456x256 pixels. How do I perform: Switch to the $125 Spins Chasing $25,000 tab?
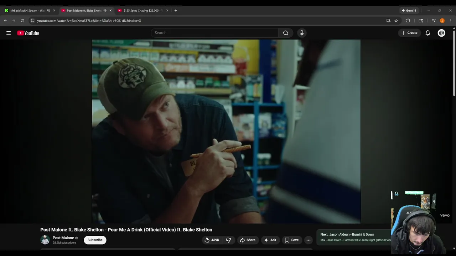coord(143,11)
